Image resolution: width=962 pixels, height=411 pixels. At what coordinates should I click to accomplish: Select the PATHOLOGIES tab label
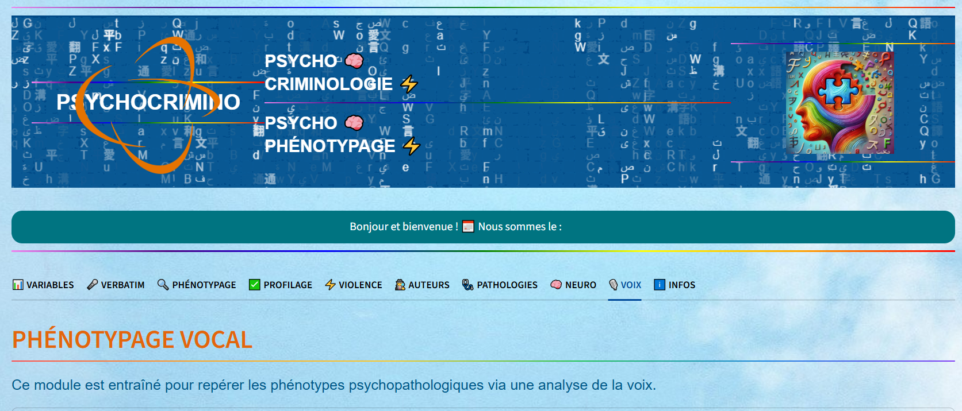coord(507,285)
